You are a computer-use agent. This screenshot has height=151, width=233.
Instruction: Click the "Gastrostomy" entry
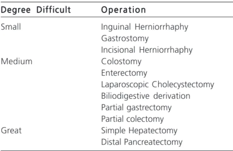click(125, 39)
